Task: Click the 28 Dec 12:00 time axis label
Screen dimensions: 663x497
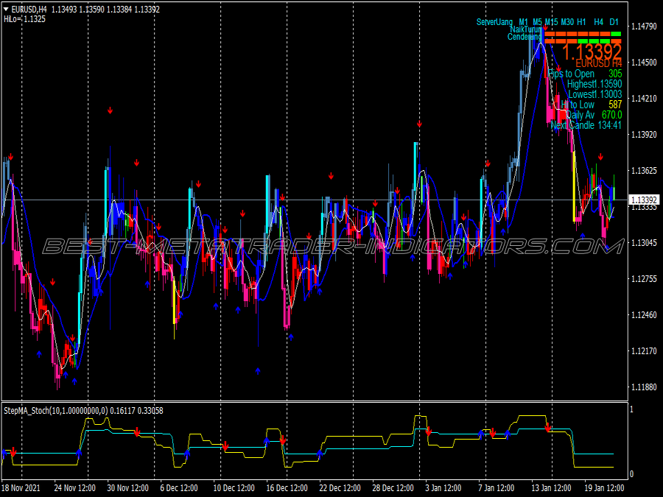Action: [x=393, y=488]
